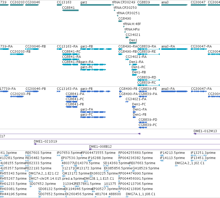The height and width of the screenshot is (198, 220).
Task: Select the CG13163-RA transcript label
Action: pyautogui.click(x=67, y=46)
